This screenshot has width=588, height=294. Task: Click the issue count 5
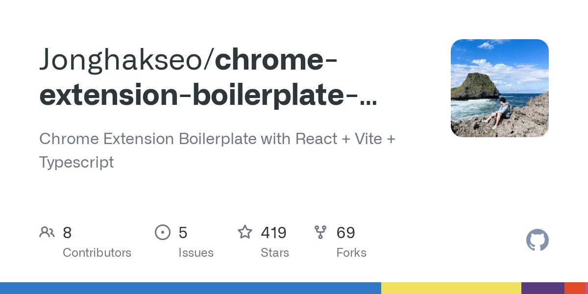tap(183, 232)
